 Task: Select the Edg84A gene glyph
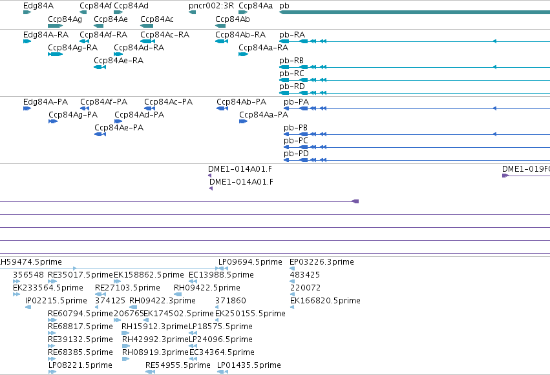click(x=27, y=13)
